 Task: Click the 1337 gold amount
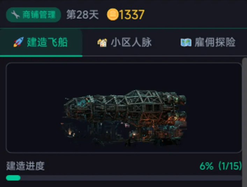132,15
